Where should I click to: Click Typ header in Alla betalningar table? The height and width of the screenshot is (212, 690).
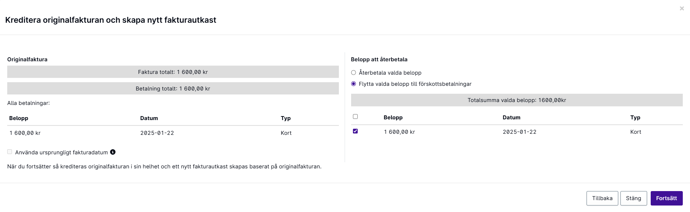pos(286,118)
